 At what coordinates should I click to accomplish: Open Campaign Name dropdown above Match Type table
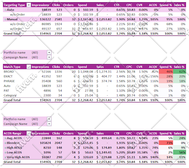pyautogui.click(x=49, y=57)
